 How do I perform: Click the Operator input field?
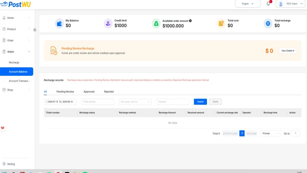(173, 102)
